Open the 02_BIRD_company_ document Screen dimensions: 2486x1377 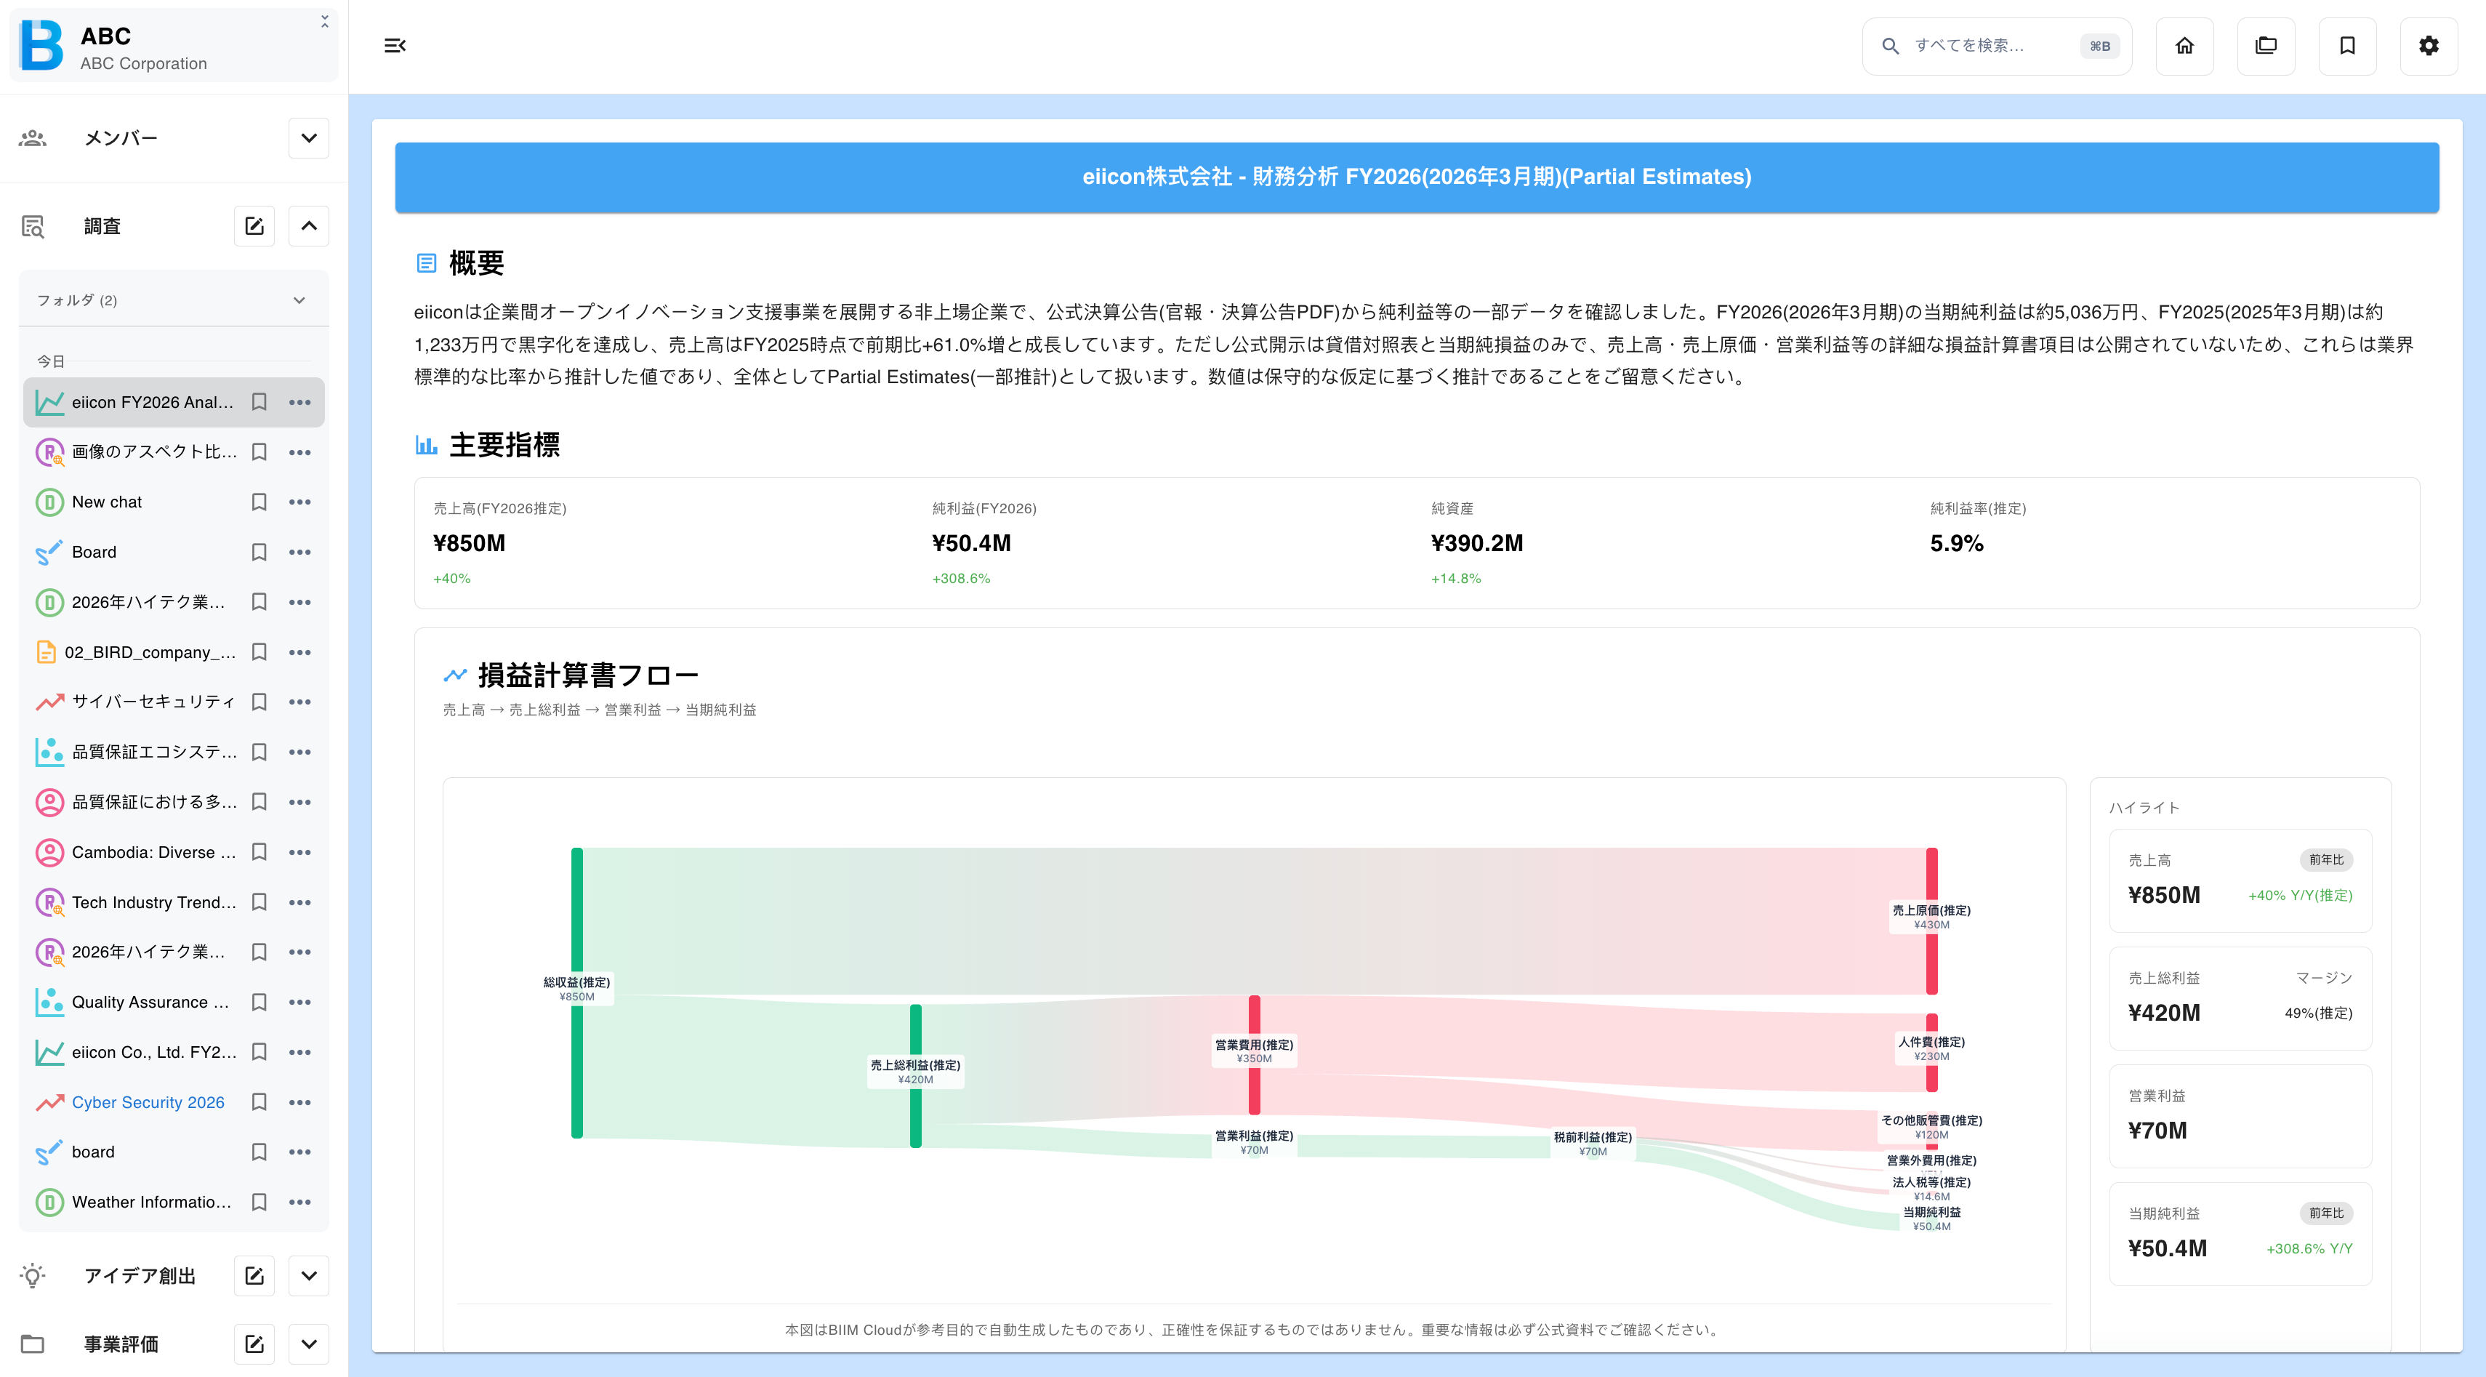coord(150,652)
